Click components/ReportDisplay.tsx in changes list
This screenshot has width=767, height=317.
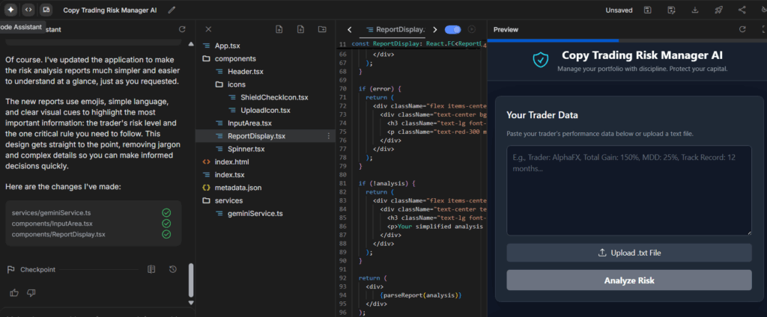click(58, 235)
